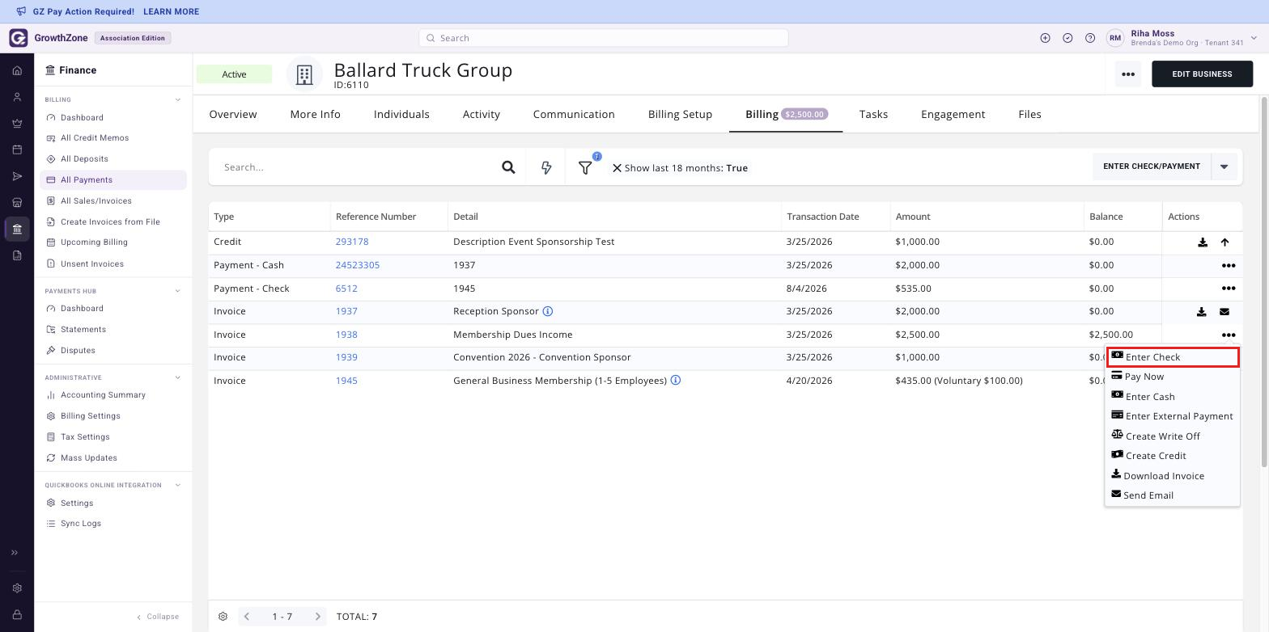Screen dimensions: 1269x632
Task: Email invoice 1937 using envelope icon
Action: [x=1224, y=312]
